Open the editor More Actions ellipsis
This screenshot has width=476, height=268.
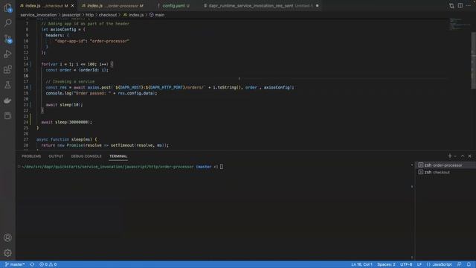[x=469, y=6]
